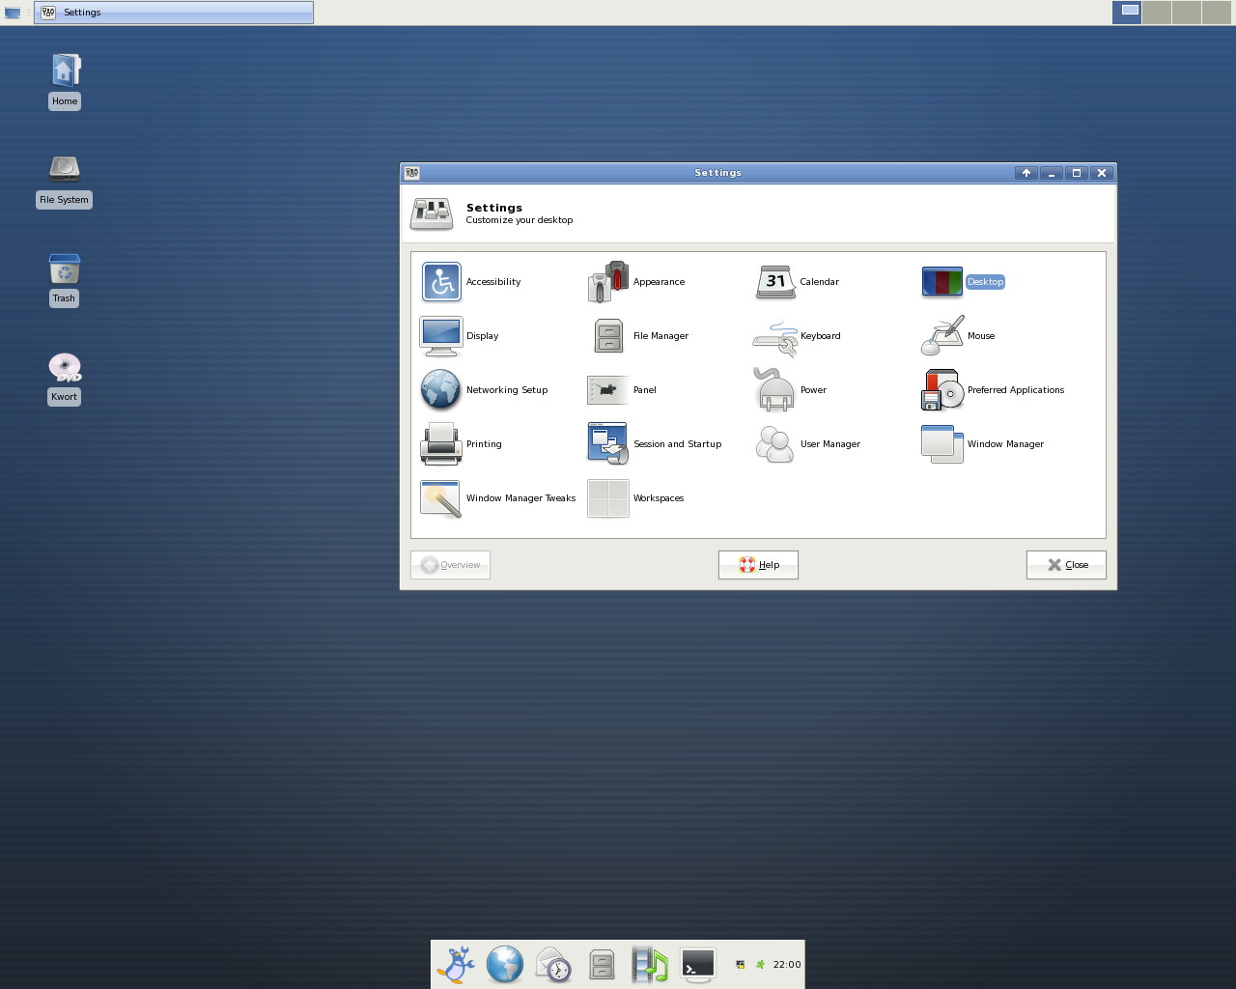This screenshot has width=1236, height=989.
Task: Click the show desktop icon in top panel
Action: pos(13,13)
